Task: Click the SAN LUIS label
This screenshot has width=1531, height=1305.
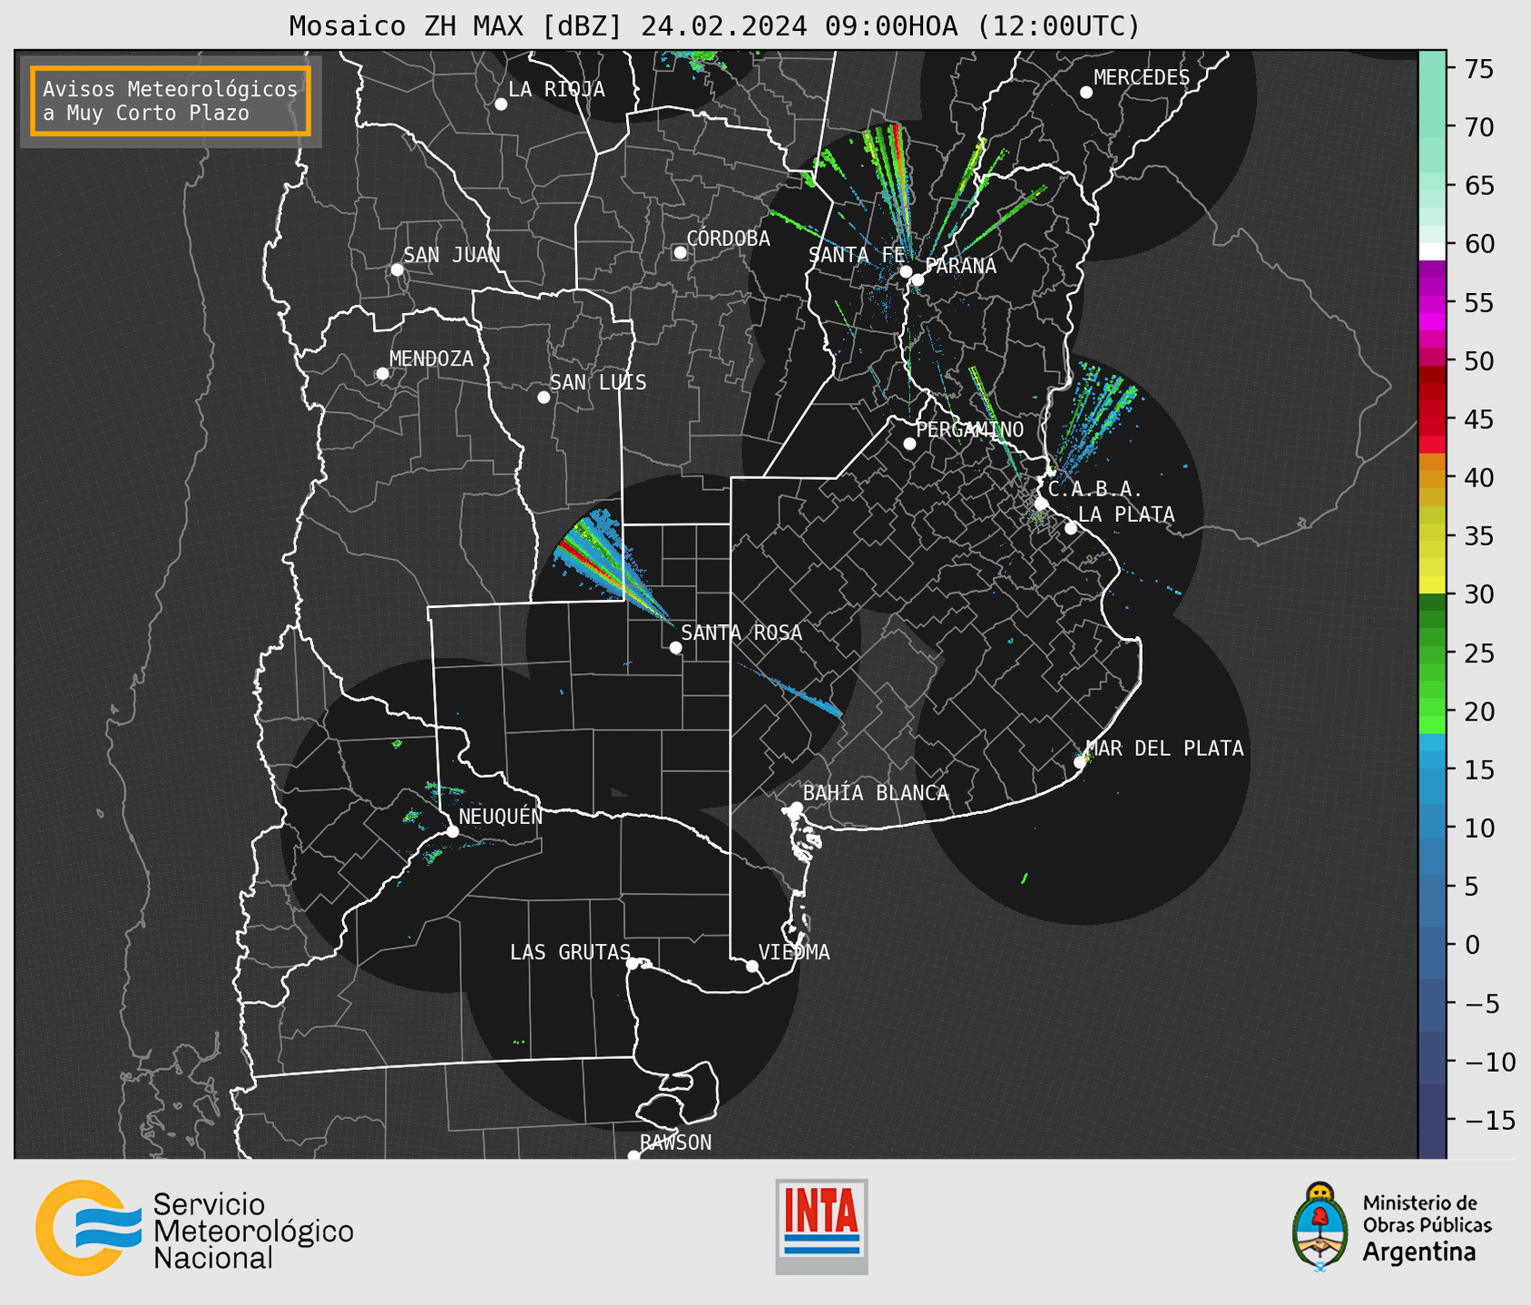Action: click(x=599, y=382)
